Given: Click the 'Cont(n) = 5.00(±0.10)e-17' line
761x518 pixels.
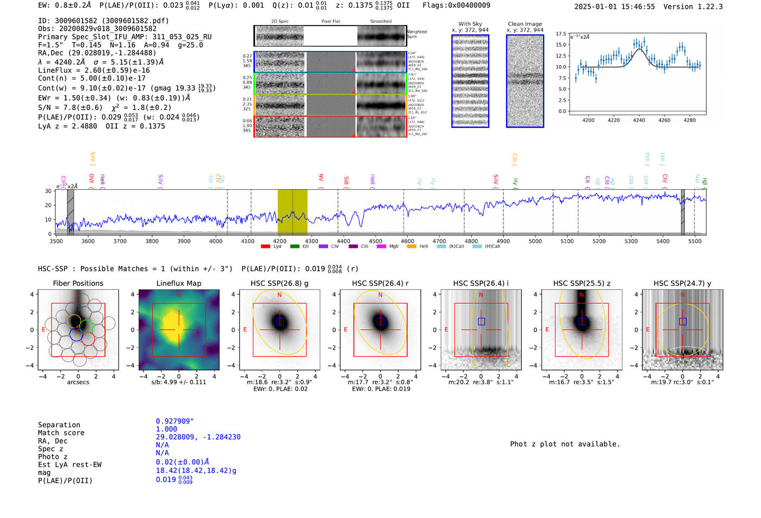Looking at the screenshot, I should [x=92, y=78].
